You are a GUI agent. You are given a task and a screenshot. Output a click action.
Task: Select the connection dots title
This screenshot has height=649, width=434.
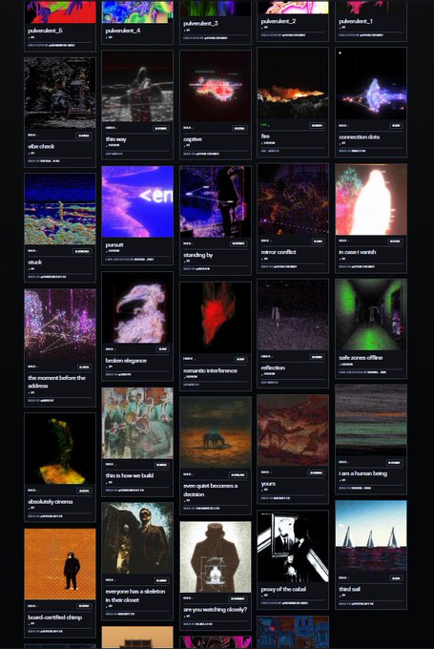point(359,136)
